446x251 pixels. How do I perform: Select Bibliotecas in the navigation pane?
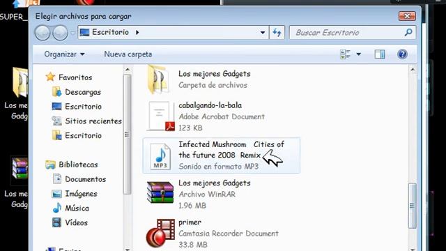(x=78, y=165)
